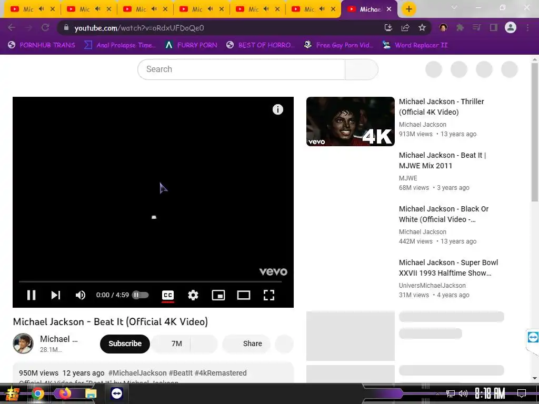Click the video info card icon
The image size is (539, 404).
278,109
